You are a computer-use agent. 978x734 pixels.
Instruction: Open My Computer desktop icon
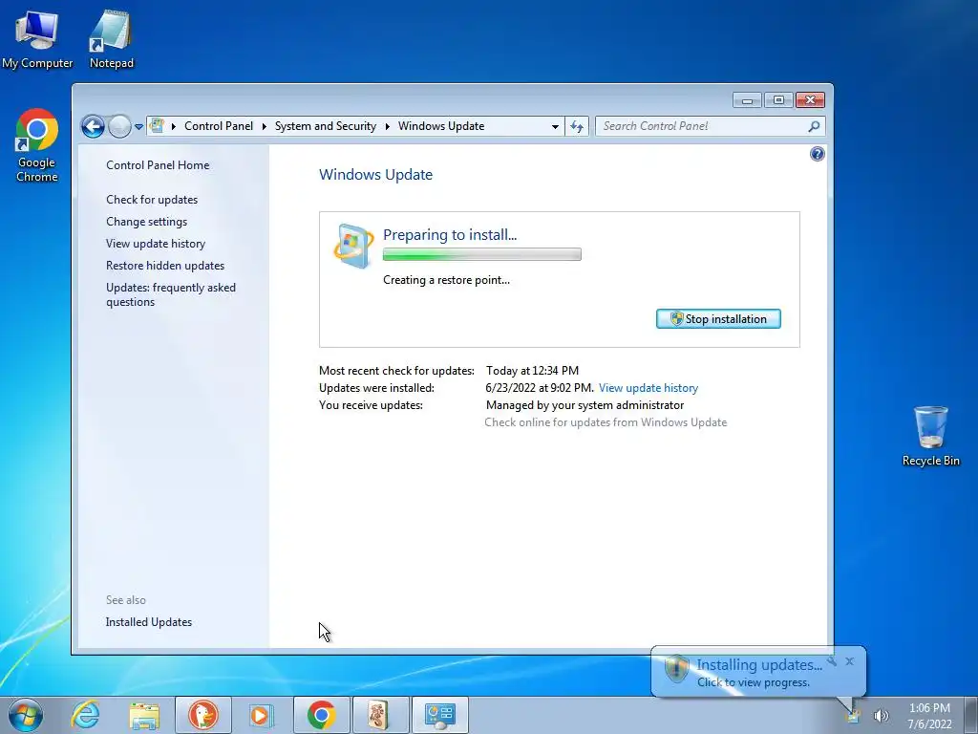(x=37, y=38)
